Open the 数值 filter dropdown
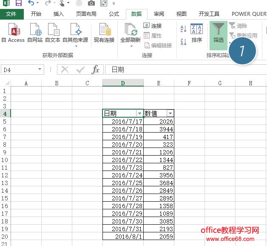 (x=170, y=113)
